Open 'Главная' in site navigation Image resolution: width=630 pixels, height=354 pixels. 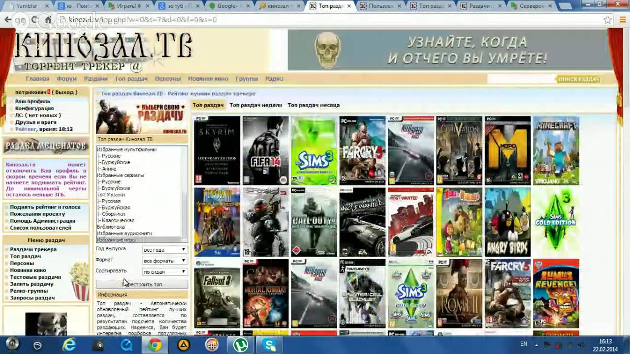point(37,79)
